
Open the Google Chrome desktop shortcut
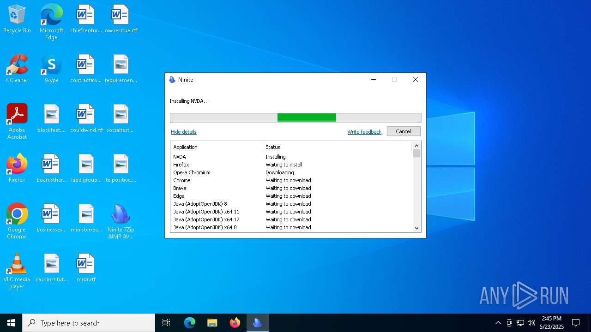coord(17,221)
